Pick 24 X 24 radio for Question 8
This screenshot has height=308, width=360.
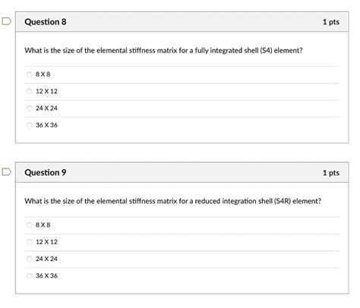point(30,108)
